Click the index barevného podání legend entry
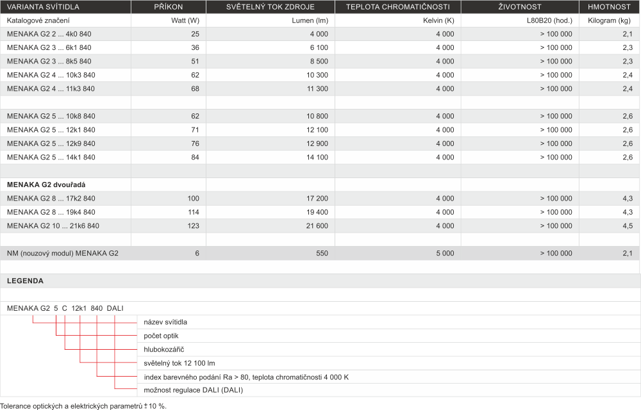Image resolution: width=641 pixels, height=410 pixels. 246,377
